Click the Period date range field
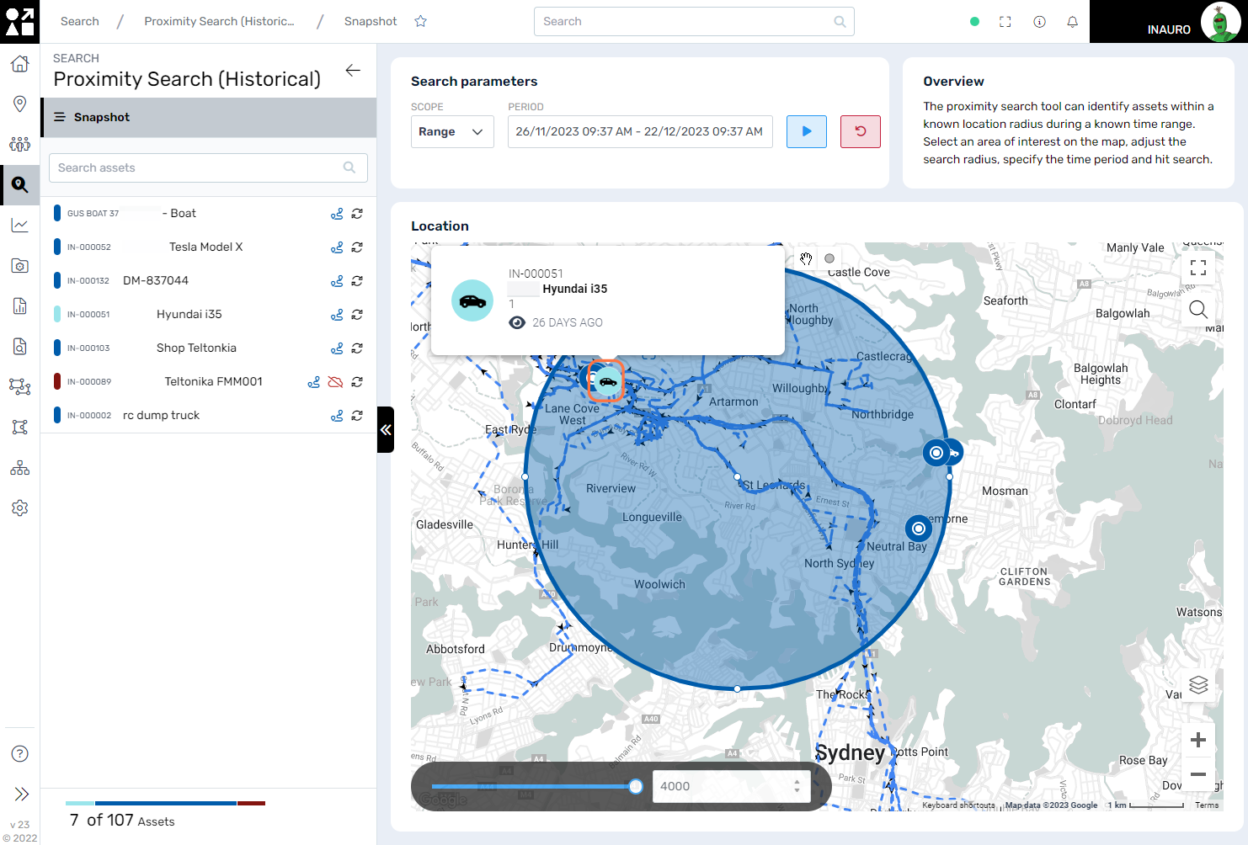The width and height of the screenshot is (1248, 845). 640,132
